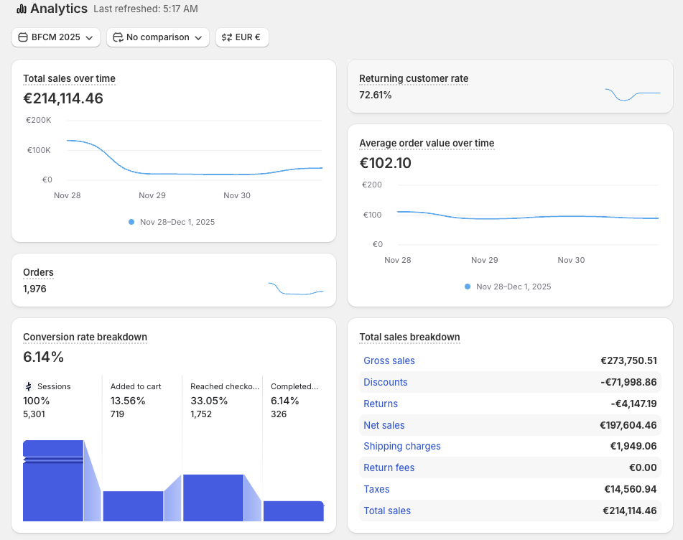Screen dimensions: 683x540
Task: Click the currency exchange icon beside EUR
Action: 226,37
